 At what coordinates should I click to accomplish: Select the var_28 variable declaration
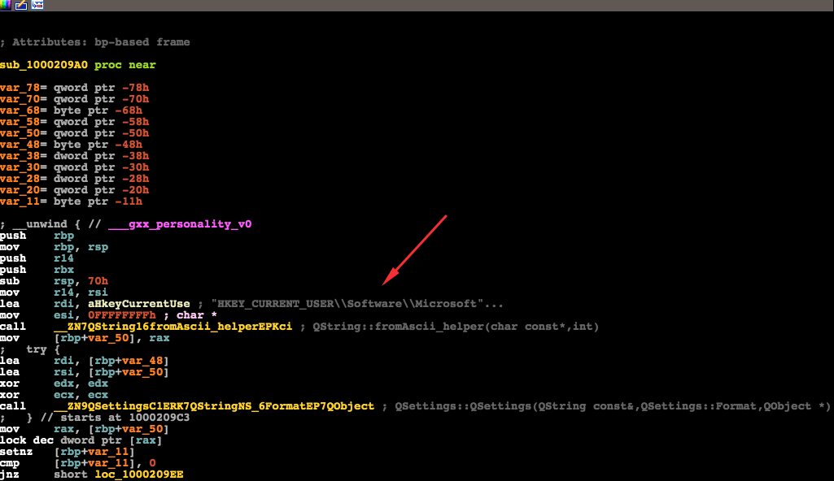click(75, 179)
